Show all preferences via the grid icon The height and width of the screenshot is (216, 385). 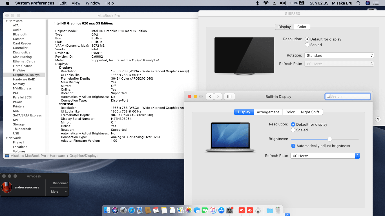point(229,96)
